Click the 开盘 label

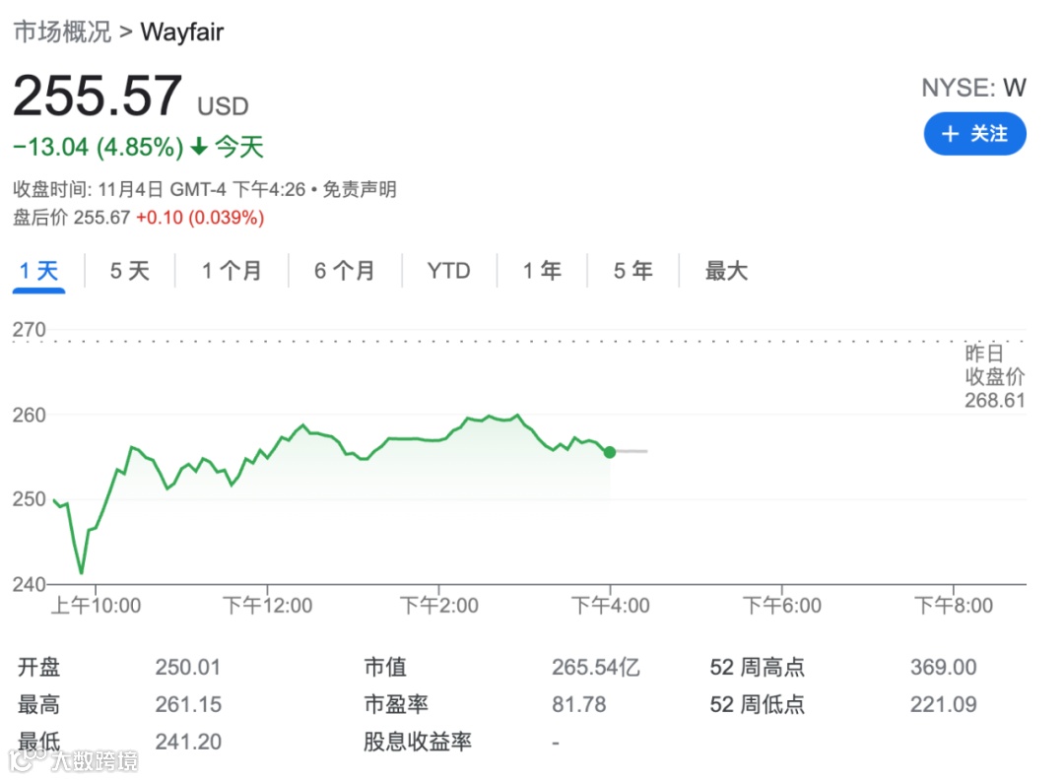pos(38,668)
